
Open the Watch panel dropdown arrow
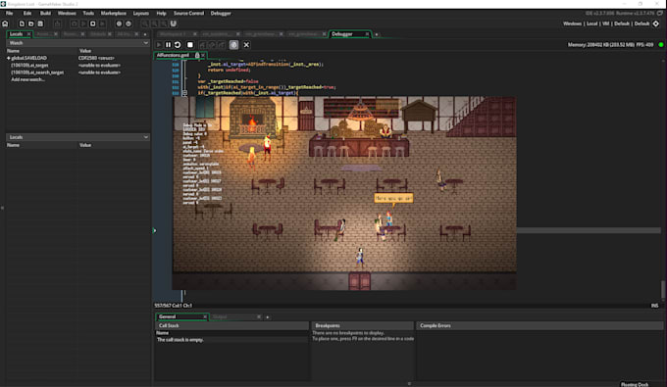pyautogui.click(x=146, y=43)
